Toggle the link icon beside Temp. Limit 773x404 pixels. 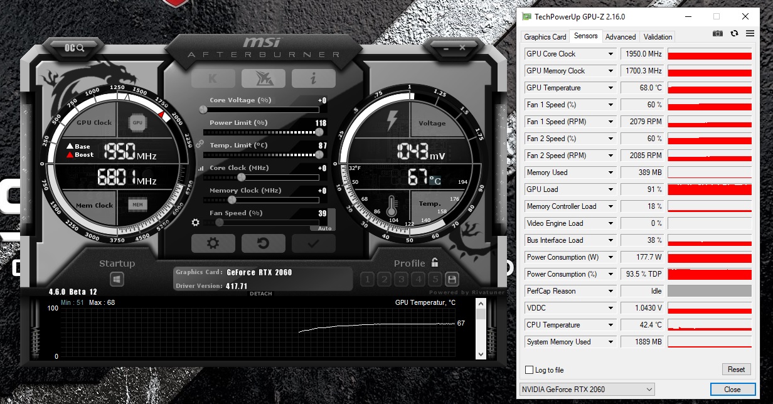[200, 144]
